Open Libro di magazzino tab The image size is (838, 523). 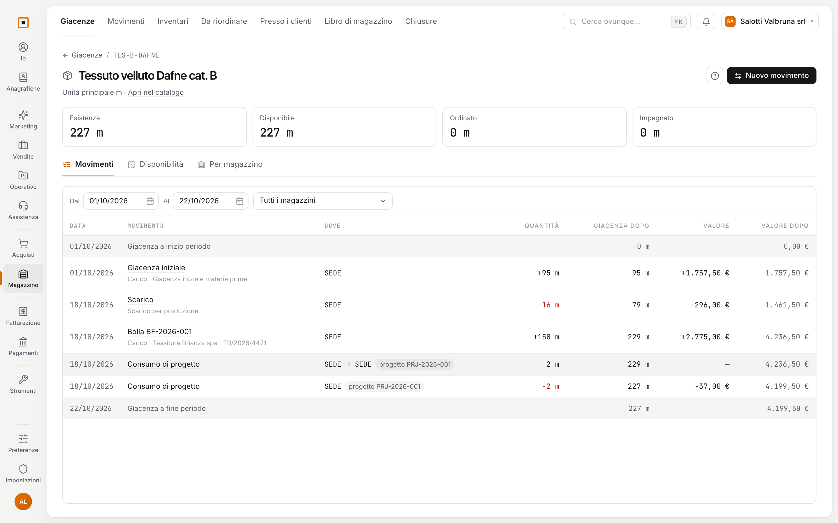pos(358,22)
